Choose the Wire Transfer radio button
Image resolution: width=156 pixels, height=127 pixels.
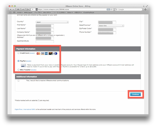coord(18,70)
